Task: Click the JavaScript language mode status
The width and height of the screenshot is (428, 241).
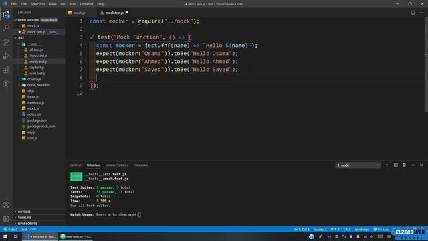Action: point(362,229)
